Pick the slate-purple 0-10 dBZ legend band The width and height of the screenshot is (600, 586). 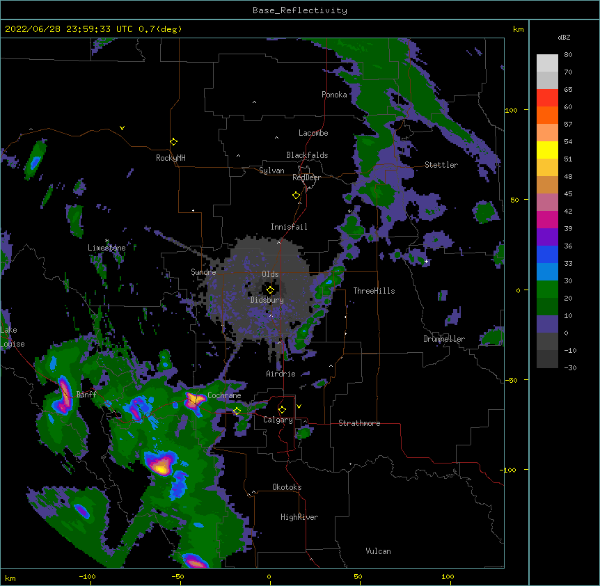coord(547,324)
